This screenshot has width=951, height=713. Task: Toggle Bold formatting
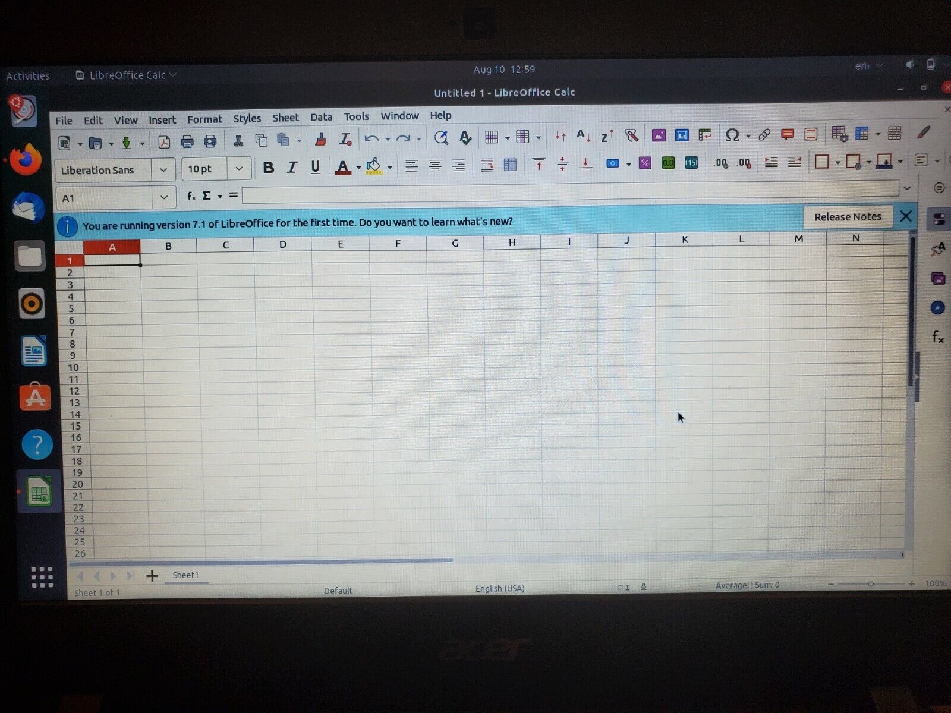[269, 168]
